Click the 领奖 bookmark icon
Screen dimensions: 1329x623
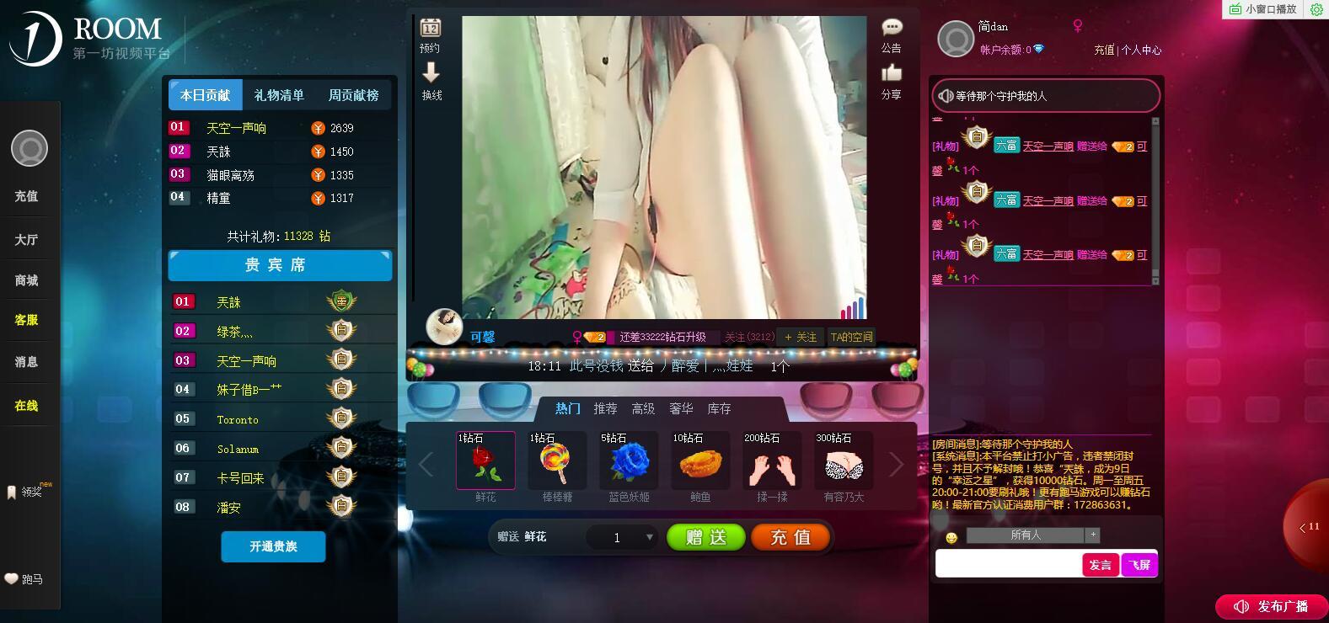(11, 492)
